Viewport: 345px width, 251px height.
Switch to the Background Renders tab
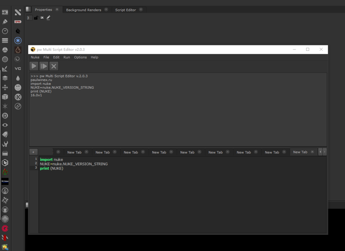84,10
